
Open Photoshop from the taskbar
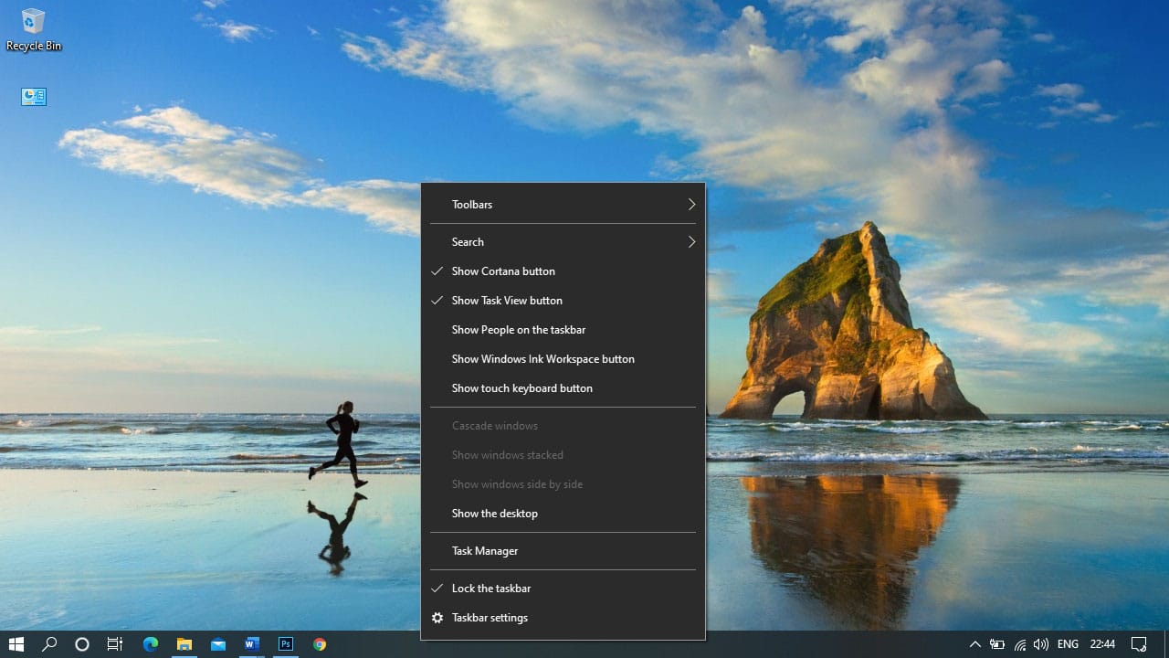pos(286,644)
